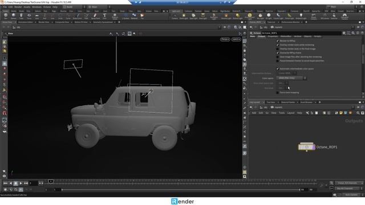The image size is (365, 205).
Task: Open the cam1 viewport dropdown
Action: [x=236, y=39]
